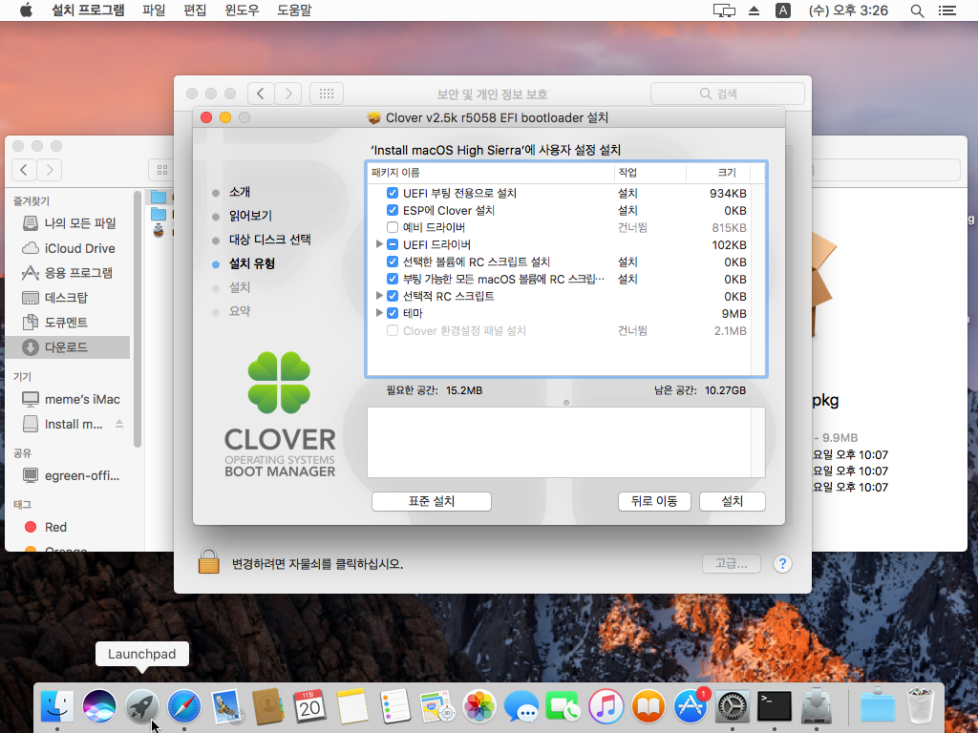Open Contacts from the dock
978x733 pixels.
coord(268,706)
